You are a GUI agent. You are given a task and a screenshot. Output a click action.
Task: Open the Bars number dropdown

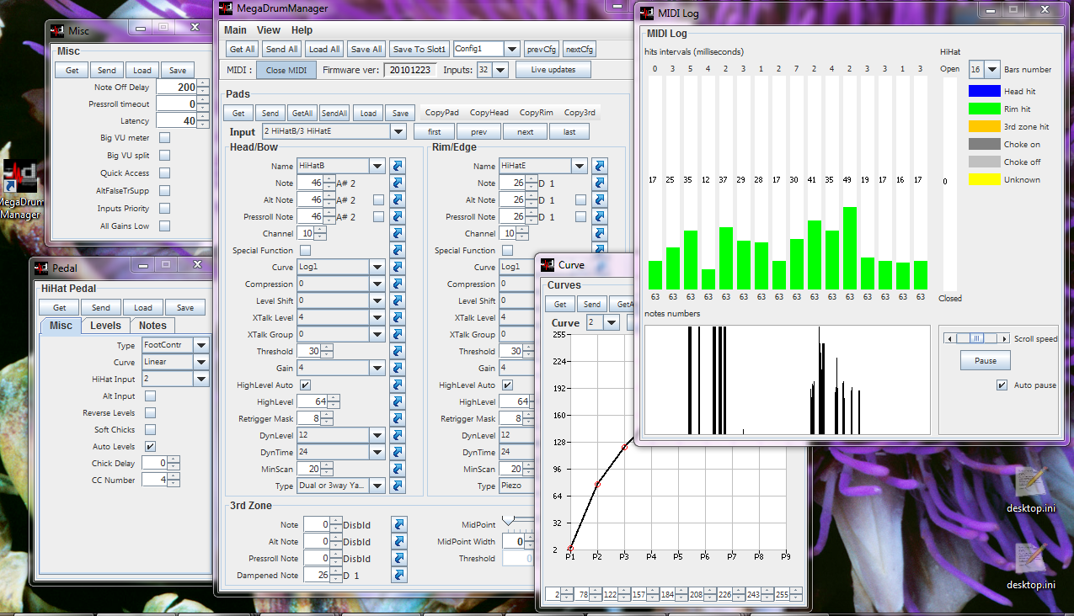pos(991,69)
